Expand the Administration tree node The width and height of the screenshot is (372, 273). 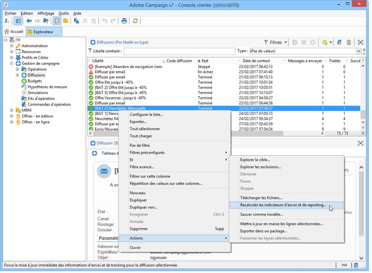tap(11, 46)
